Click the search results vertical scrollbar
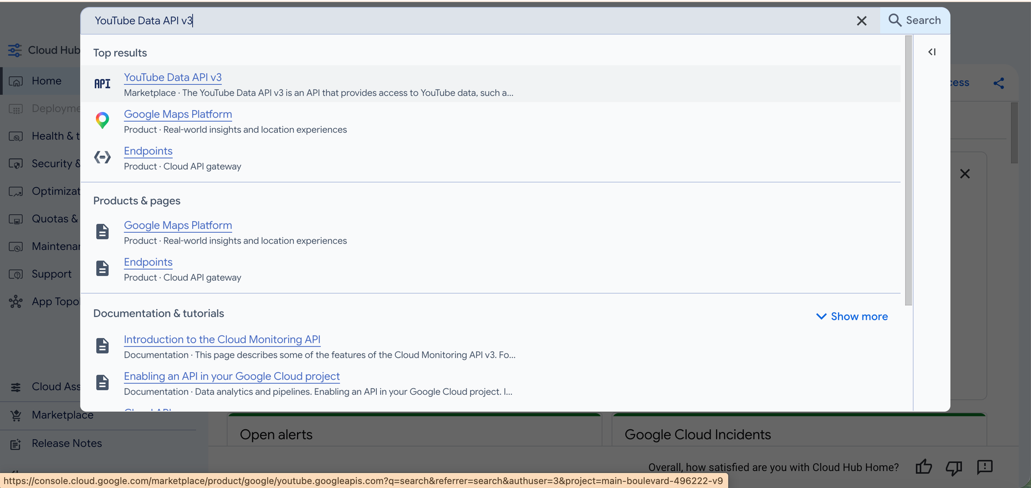This screenshot has height=488, width=1031. point(908,170)
